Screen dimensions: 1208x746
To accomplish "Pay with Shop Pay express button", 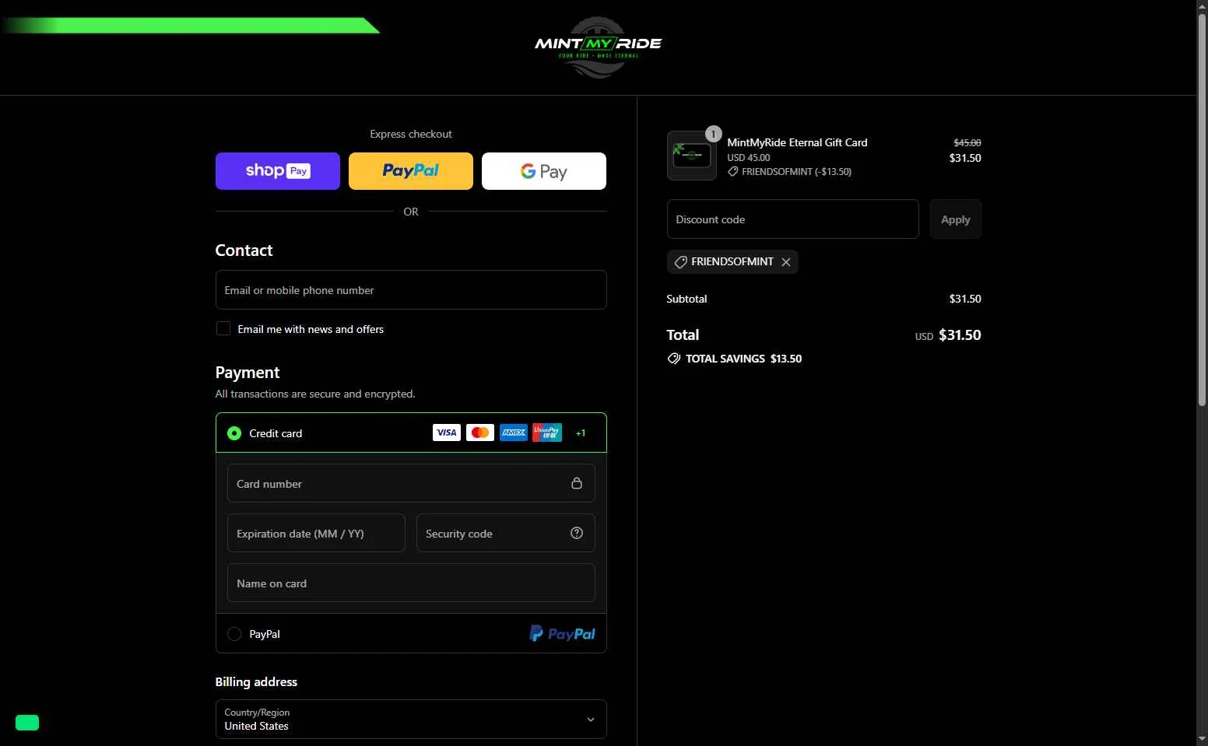I will (x=278, y=171).
